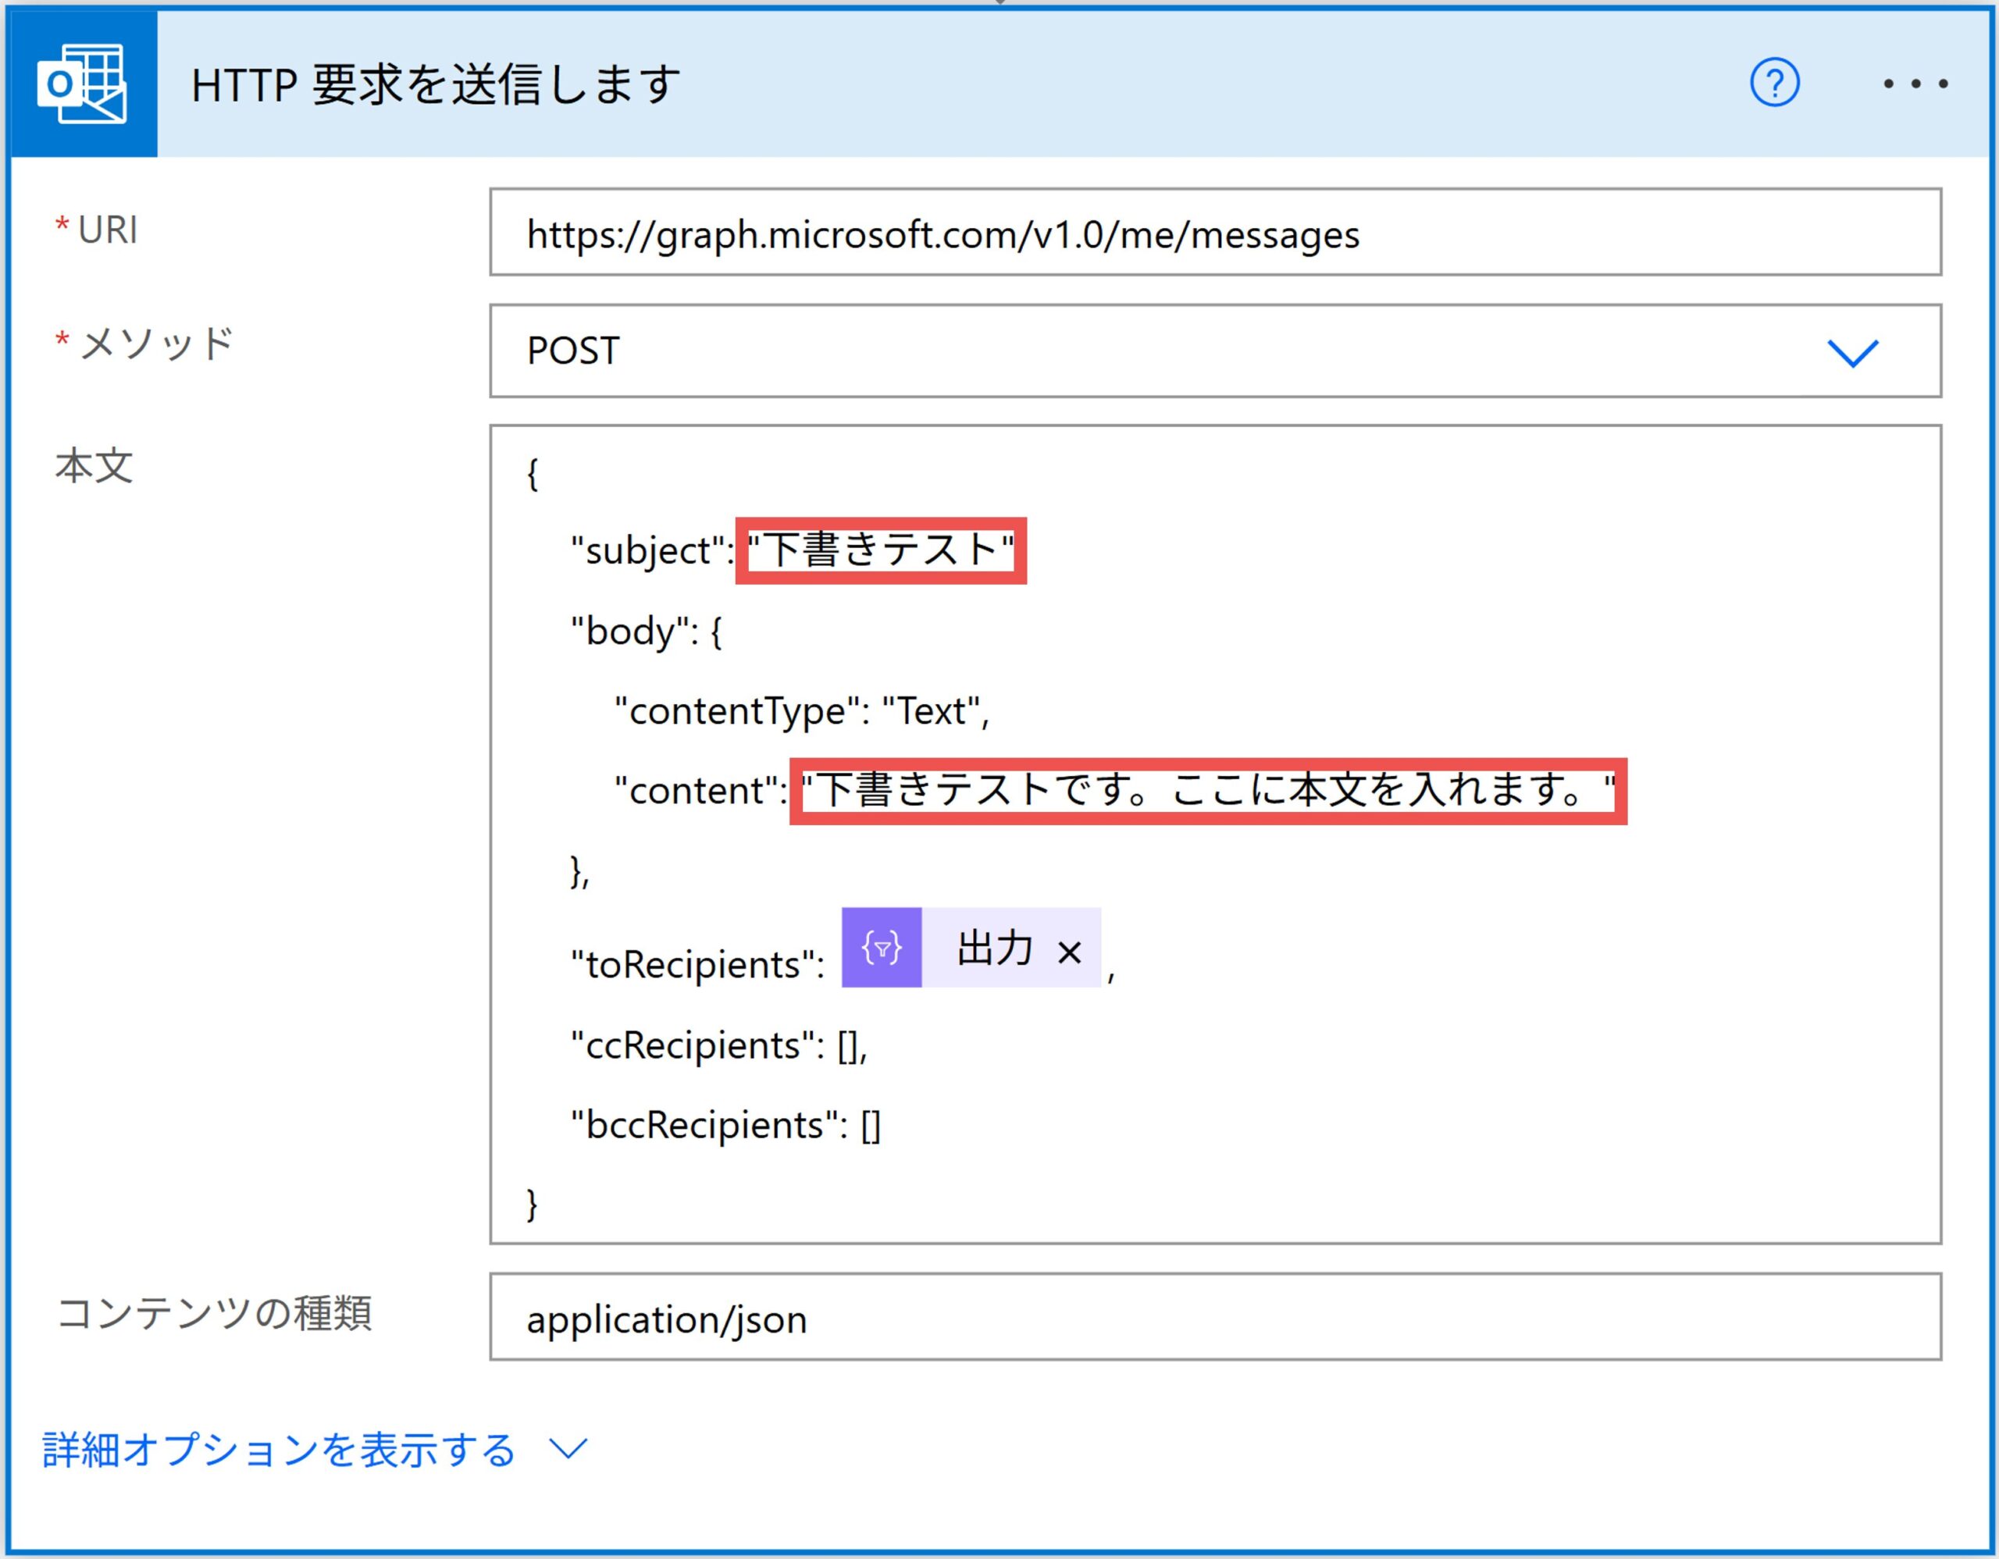Viewport: 1999px width, 1559px height.
Task: Remove the 出力 token with X
Action: (1069, 952)
